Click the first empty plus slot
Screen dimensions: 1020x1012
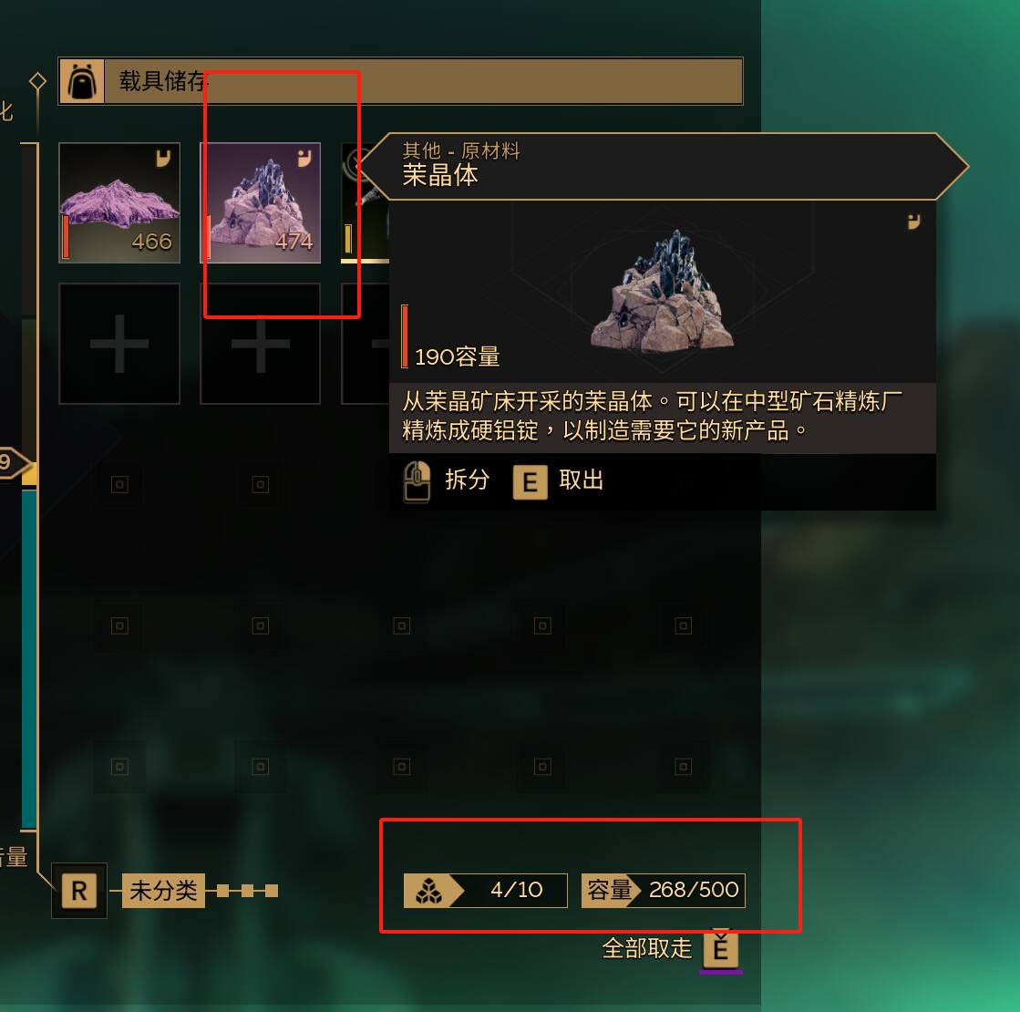(x=119, y=344)
